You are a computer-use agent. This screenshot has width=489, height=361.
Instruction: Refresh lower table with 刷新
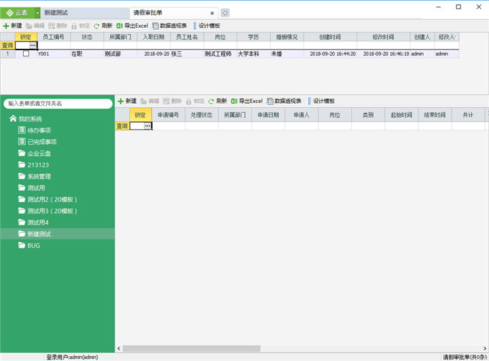point(217,101)
